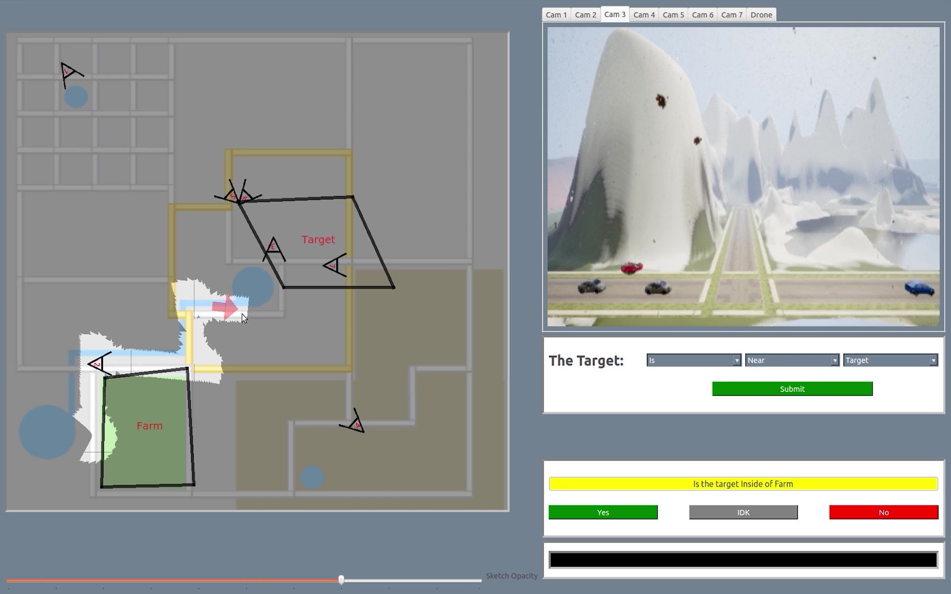Open the 'Is' relation dropdown
Image resolution: width=951 pixels, height=594 pixels.
tap(693, 360)
